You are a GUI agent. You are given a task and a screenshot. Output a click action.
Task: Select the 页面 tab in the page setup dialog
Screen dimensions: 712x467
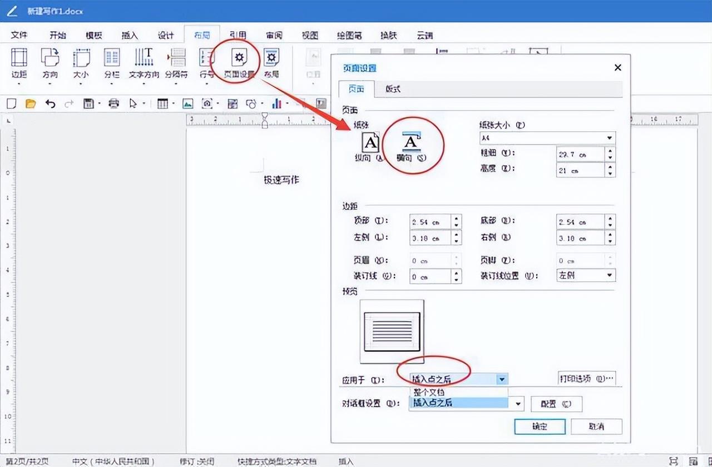click(x=357, y=89)
